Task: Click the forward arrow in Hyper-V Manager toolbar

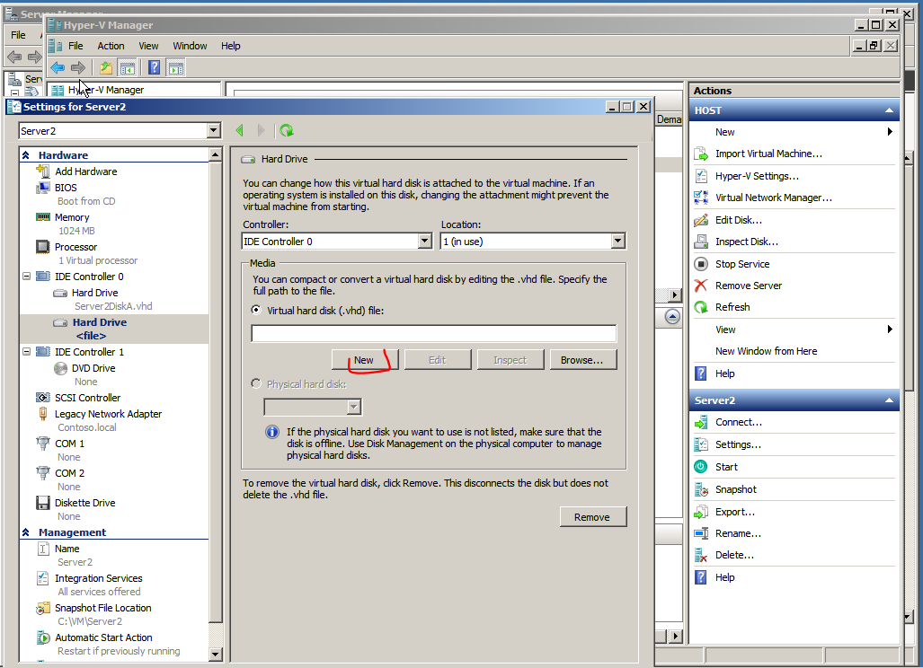Action: (77, 68)
